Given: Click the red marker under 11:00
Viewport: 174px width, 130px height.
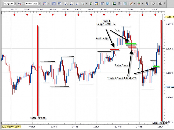Looking at the screenshot, I should click(104, 15).
